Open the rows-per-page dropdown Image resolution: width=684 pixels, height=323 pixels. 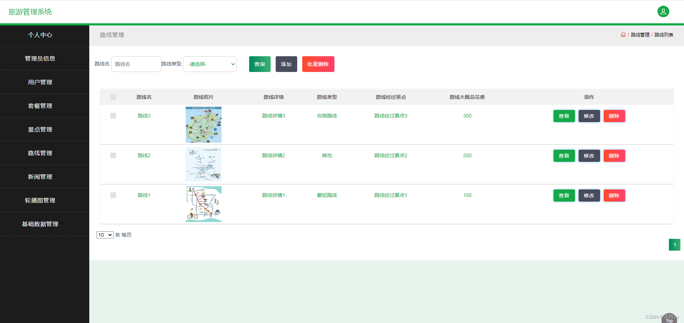(105, 235)
